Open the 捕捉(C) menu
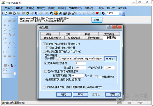The height and width of the screenshot is (106, 153). pos(41,8)
